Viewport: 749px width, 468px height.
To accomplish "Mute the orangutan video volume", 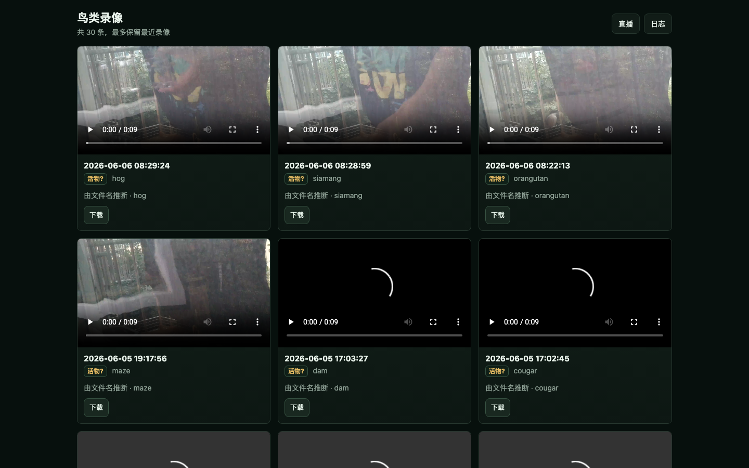I will click(609, 129).
